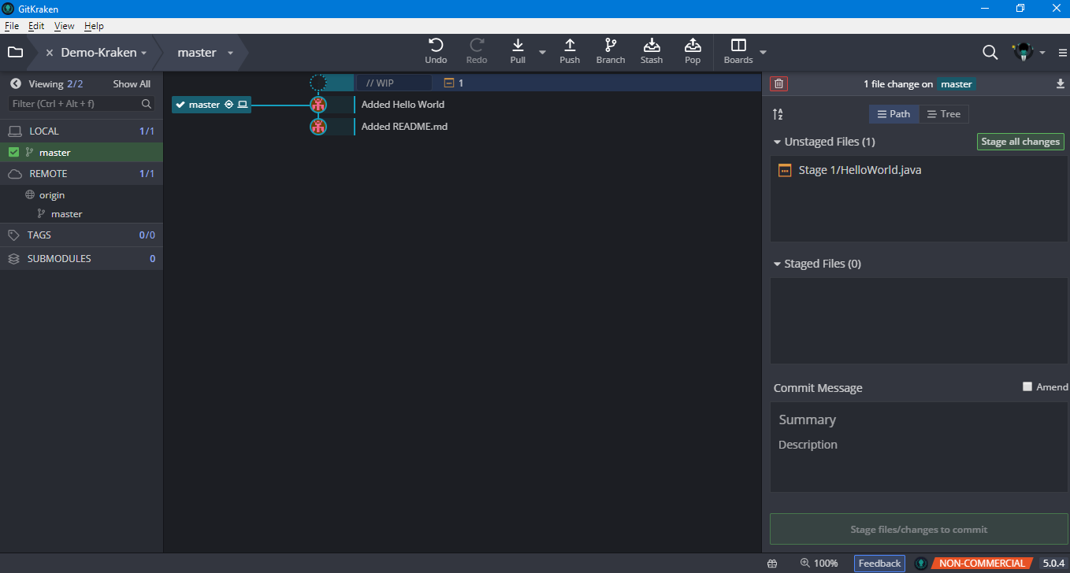Click the commit Description field
Screen dimensions: 1070x573
click(919, 445)
